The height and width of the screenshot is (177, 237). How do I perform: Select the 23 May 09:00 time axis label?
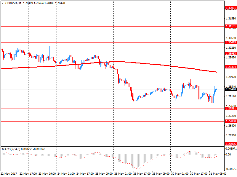pyautogui.click(x=47, y=174)
